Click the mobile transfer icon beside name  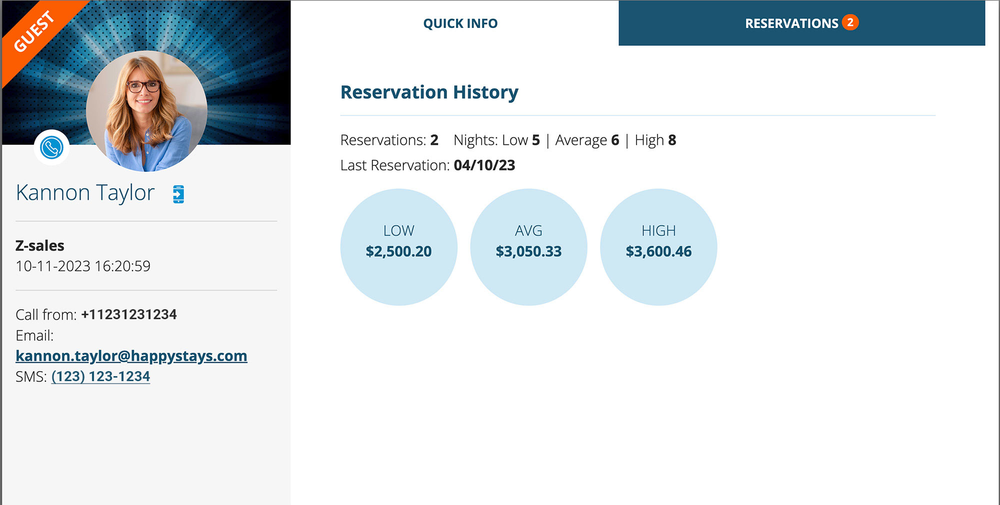[178, 194]
